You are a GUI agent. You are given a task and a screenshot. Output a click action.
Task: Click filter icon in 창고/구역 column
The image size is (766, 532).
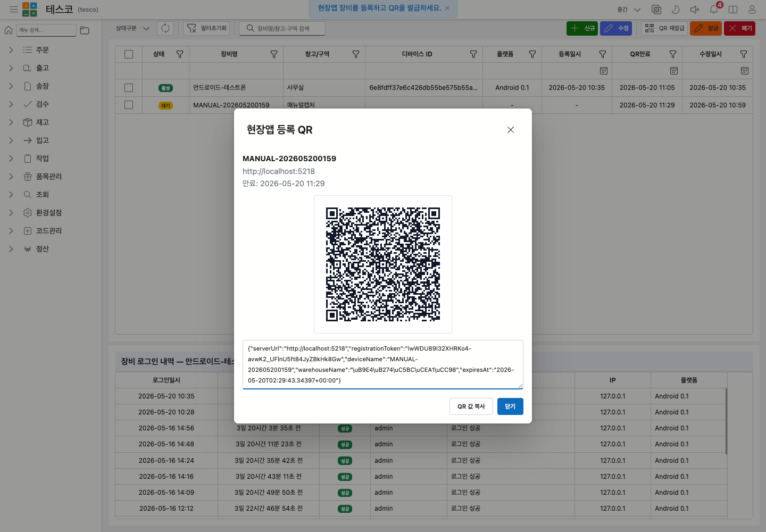356,54
